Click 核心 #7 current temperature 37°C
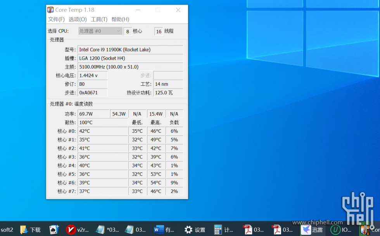 (x=103, y=191)
